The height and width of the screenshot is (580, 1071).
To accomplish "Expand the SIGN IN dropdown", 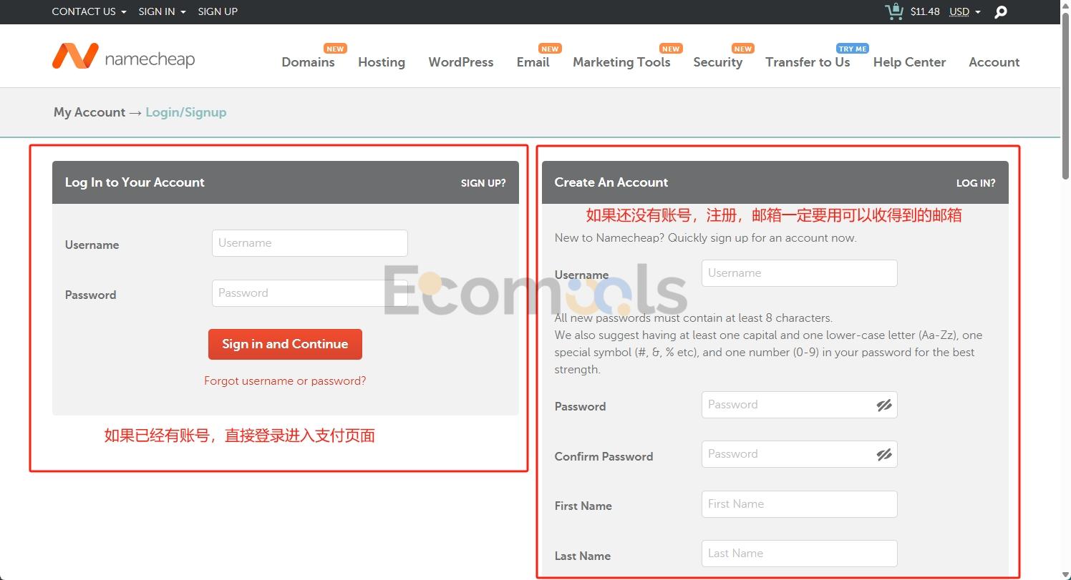I will 162,11.
